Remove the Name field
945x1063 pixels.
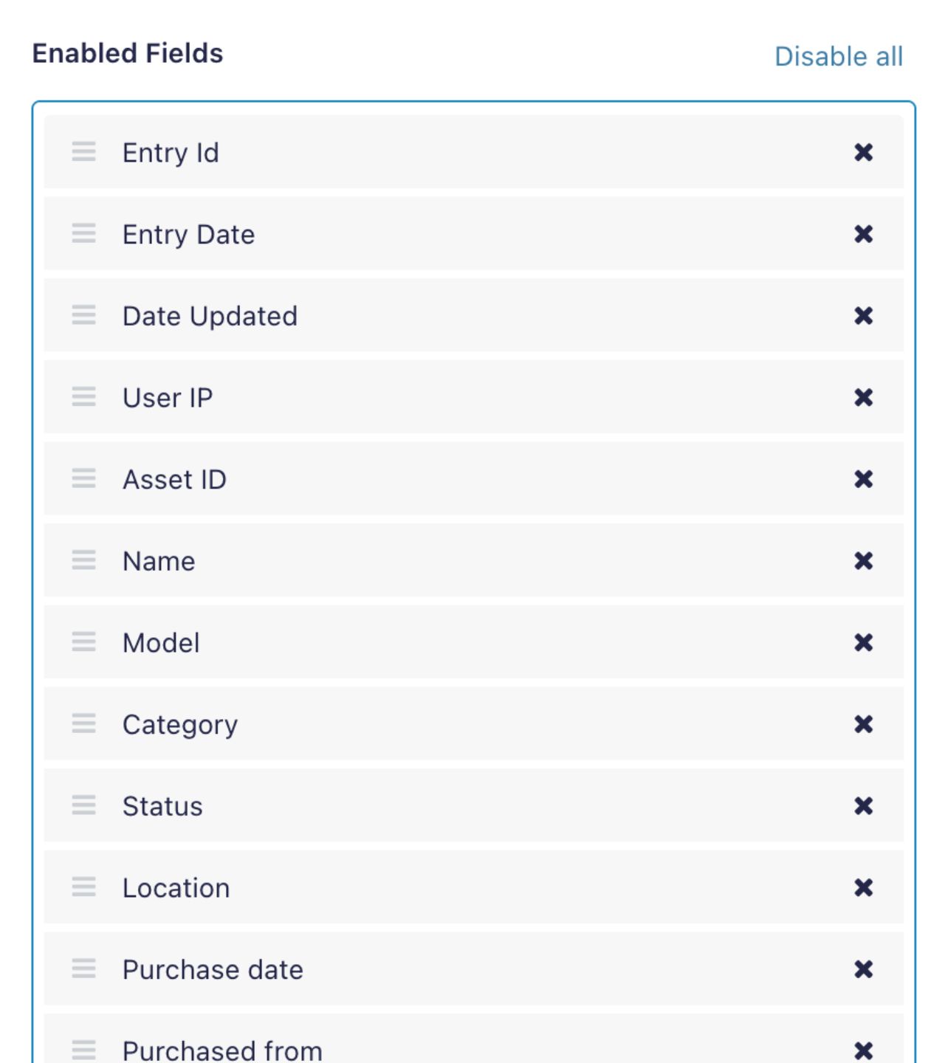click(864, 560)
